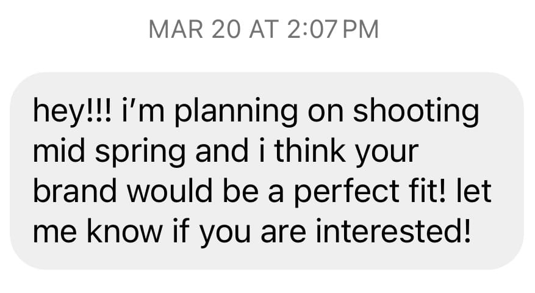Click the word "interested!" in the message

tap(393, 231)
